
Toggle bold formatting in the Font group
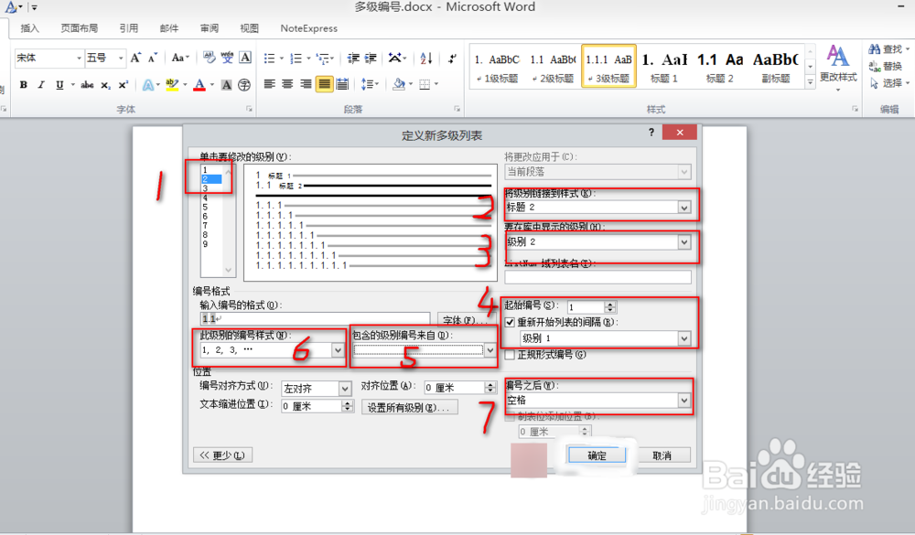[22, 85]
